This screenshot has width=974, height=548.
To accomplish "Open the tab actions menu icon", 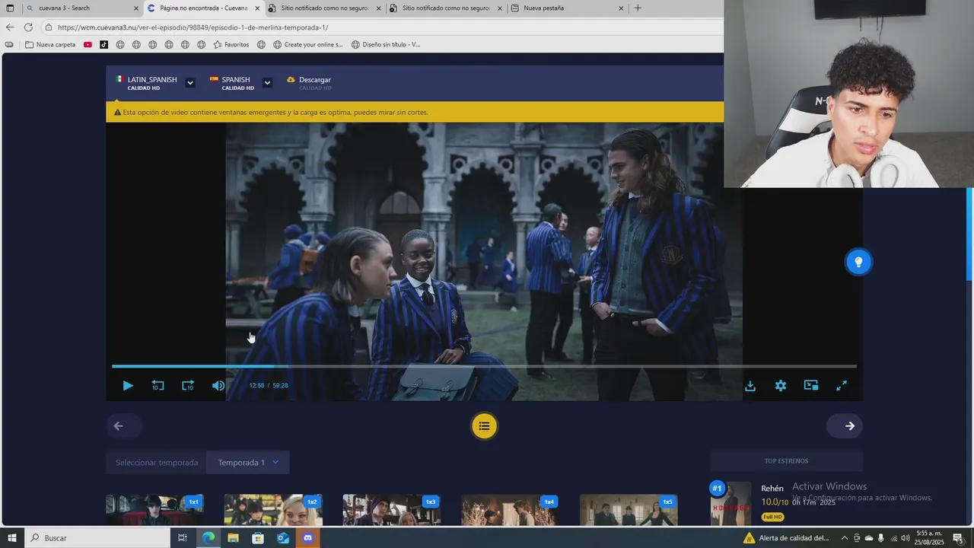I will click(10, 8).
